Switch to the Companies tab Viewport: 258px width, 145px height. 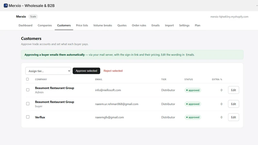(45, 25)
